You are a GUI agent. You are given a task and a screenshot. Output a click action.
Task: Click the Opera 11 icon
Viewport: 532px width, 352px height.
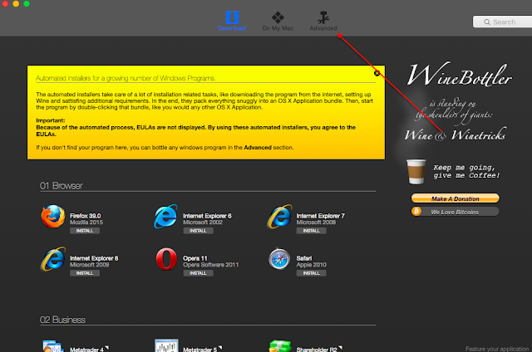(166, 259)
